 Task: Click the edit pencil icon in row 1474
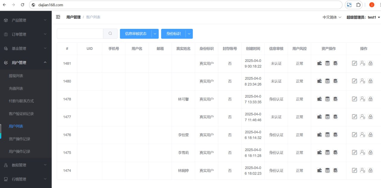(354, 170)
